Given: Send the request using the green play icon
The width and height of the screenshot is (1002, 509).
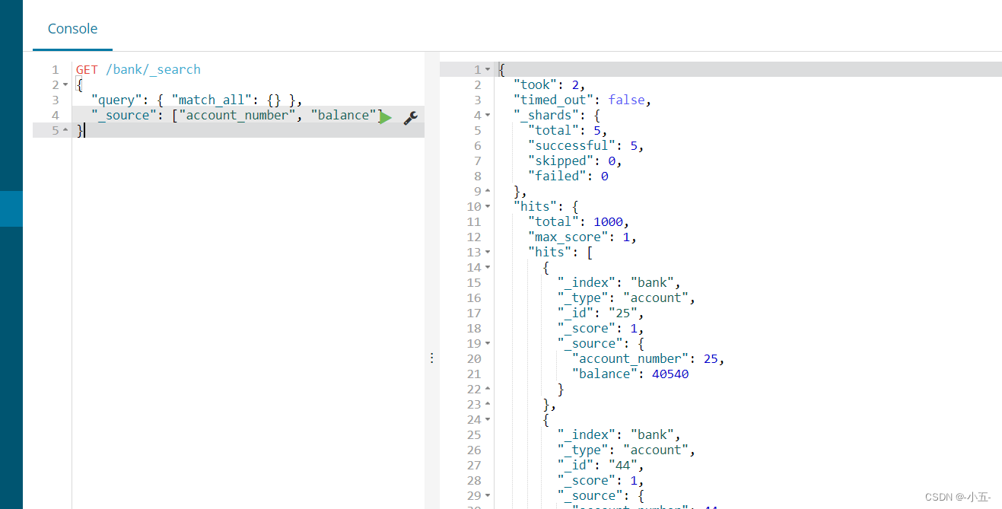Looking at the screenshot, I should pos(386,117).
